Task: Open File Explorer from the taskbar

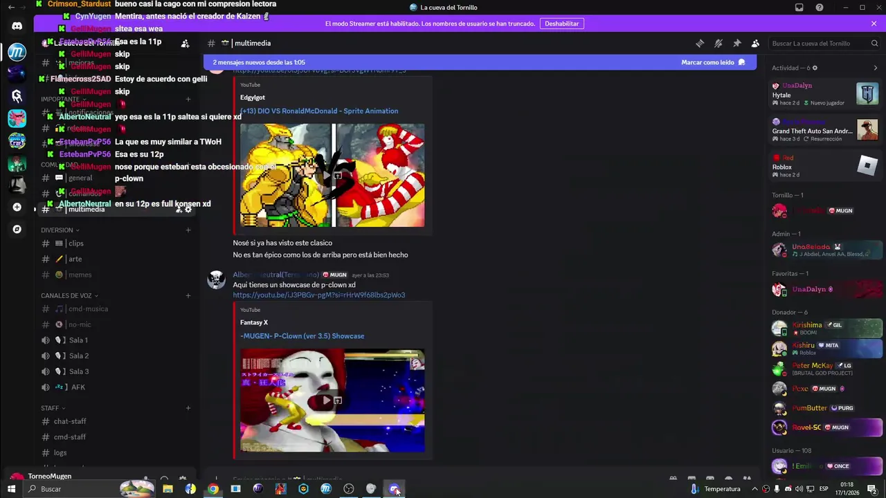Action: point(168,489)
